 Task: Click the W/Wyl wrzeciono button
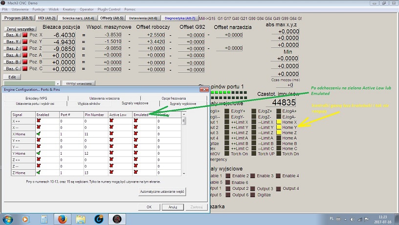coord(79,83)
